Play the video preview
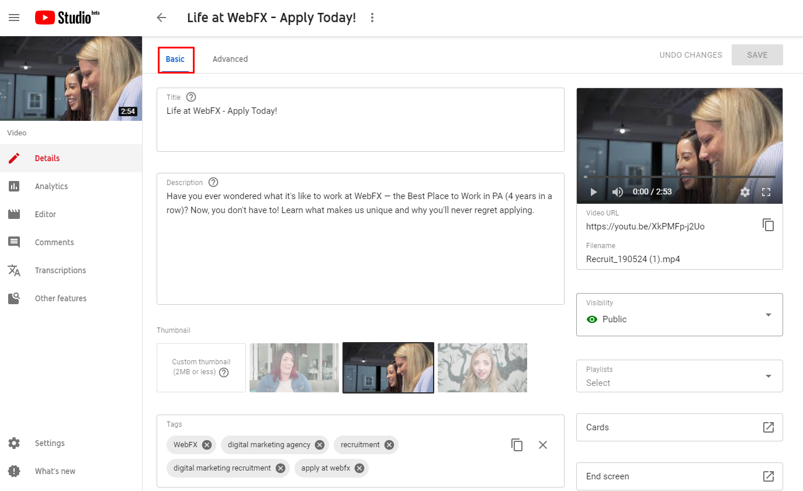Viewport: 803px width, 491px height. pos(594,192)
